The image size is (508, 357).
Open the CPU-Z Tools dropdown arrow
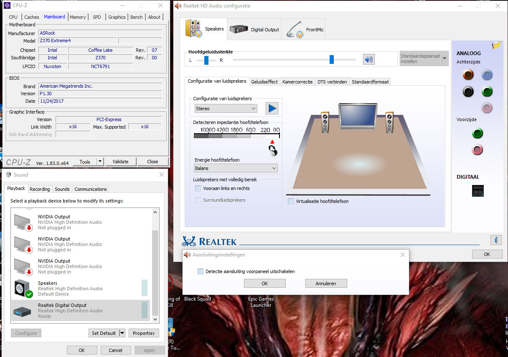100,162
